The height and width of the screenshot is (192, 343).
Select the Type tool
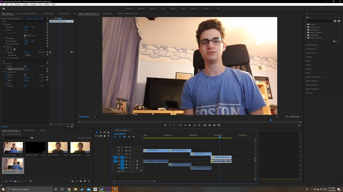(108, 136)
